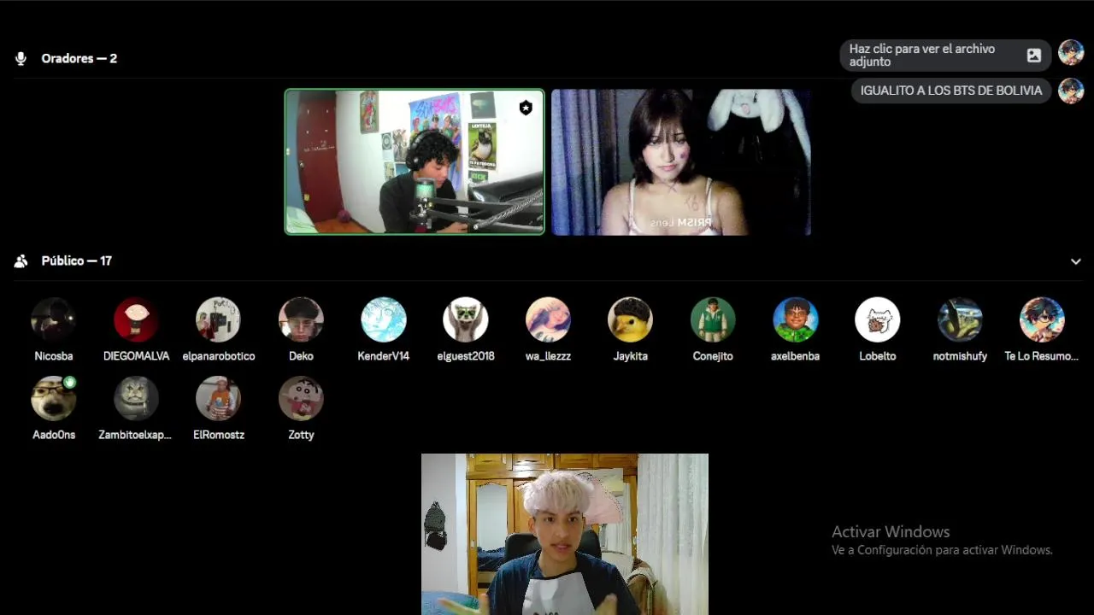Open DIEGOMALVA's avatar
The image size is (1094, 615).
click(x=136, y=319)
